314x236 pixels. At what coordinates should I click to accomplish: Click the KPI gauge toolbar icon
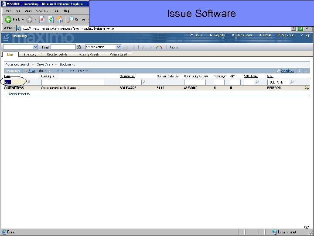pyautogui.click(x=159, y=47)
